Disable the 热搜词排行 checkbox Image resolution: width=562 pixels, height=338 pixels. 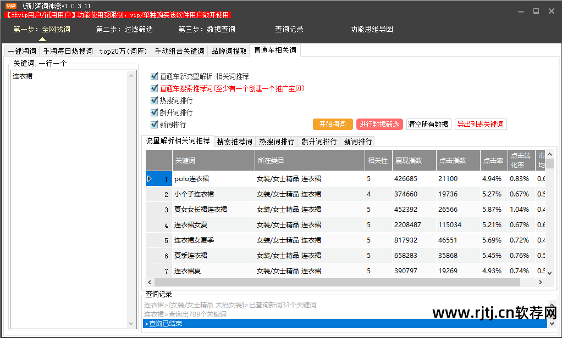coord(155,100)
